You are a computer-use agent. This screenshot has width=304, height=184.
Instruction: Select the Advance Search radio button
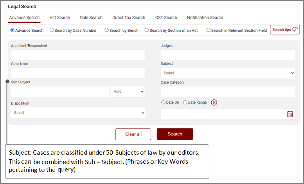click(13, 30)
